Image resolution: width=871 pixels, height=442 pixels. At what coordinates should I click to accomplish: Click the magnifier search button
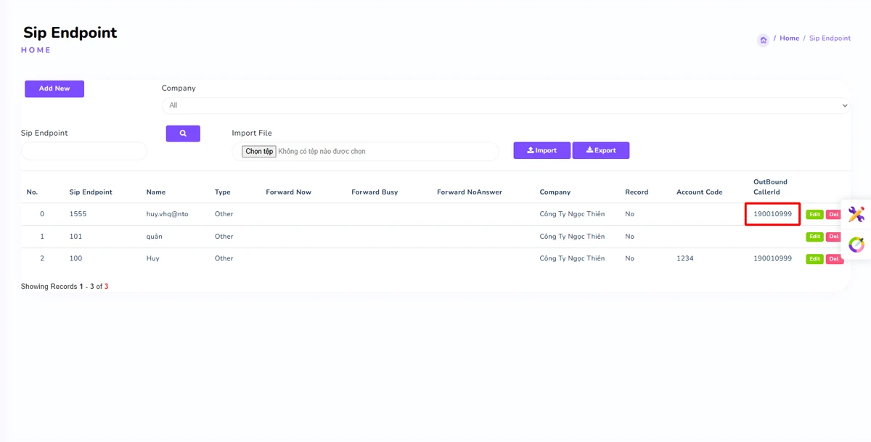click(183, 134)
